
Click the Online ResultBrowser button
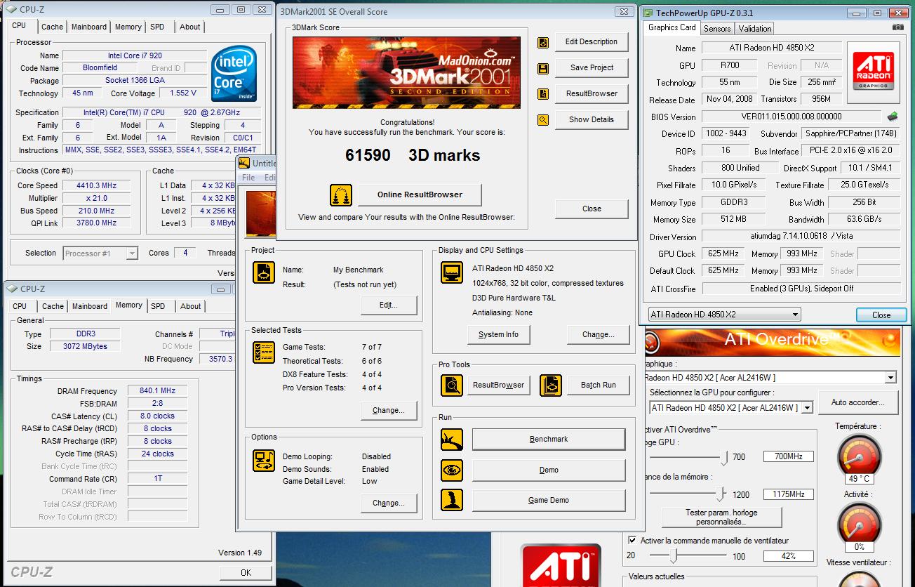[x=420, y=195]
